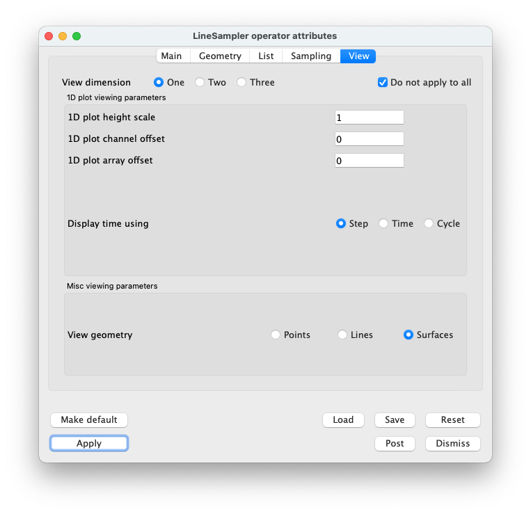Edit the 1D plot array offset field

click(369, 161)
